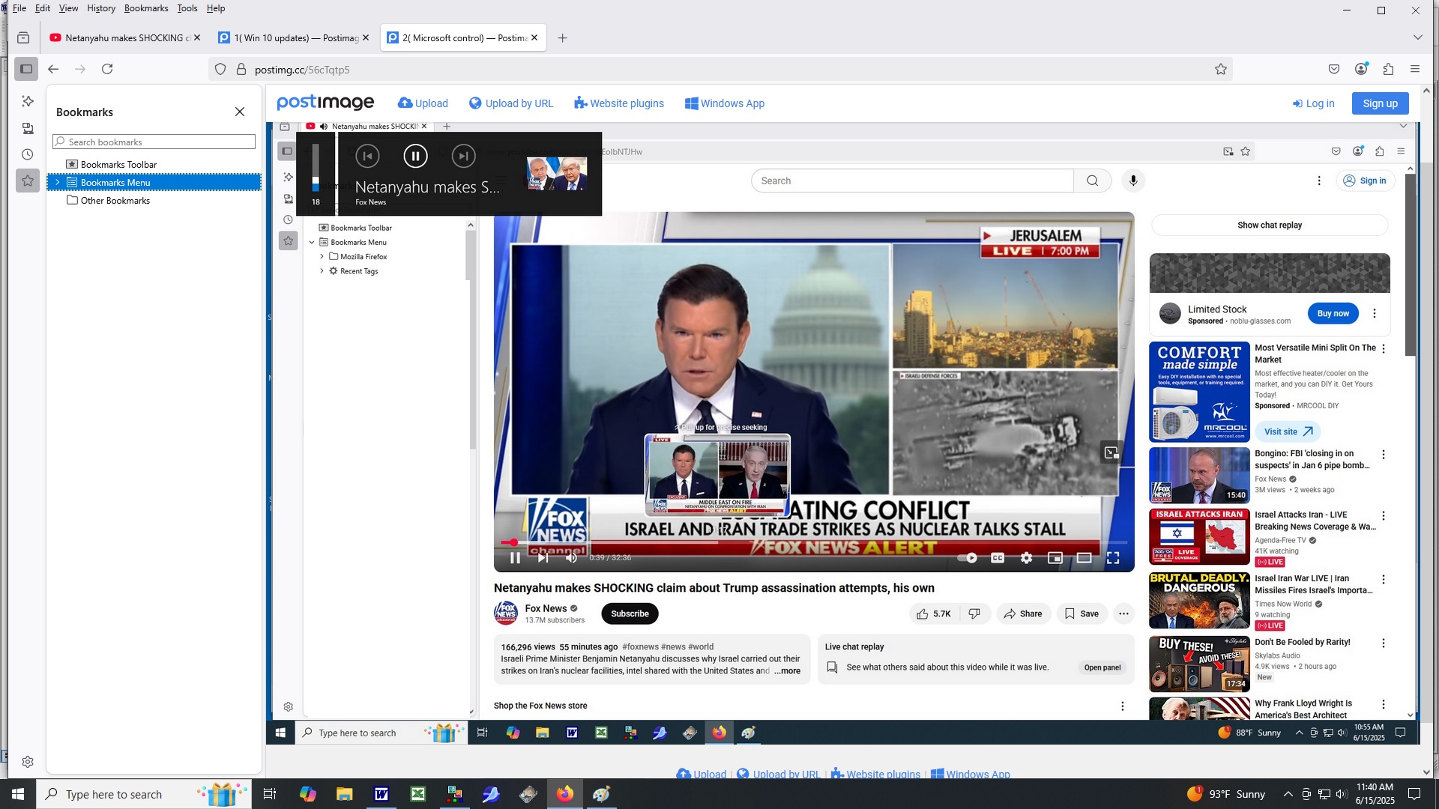Open the AI chatbot sparkle icon in sidebar strip
This screenshot has width=1439, height=809.
pos(28,101)
